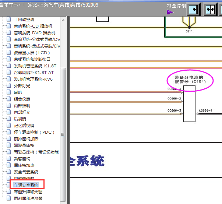This screenshot has height=204, width=222.
Task: Open 记忆后视镜 diagram
Action: 24,126
